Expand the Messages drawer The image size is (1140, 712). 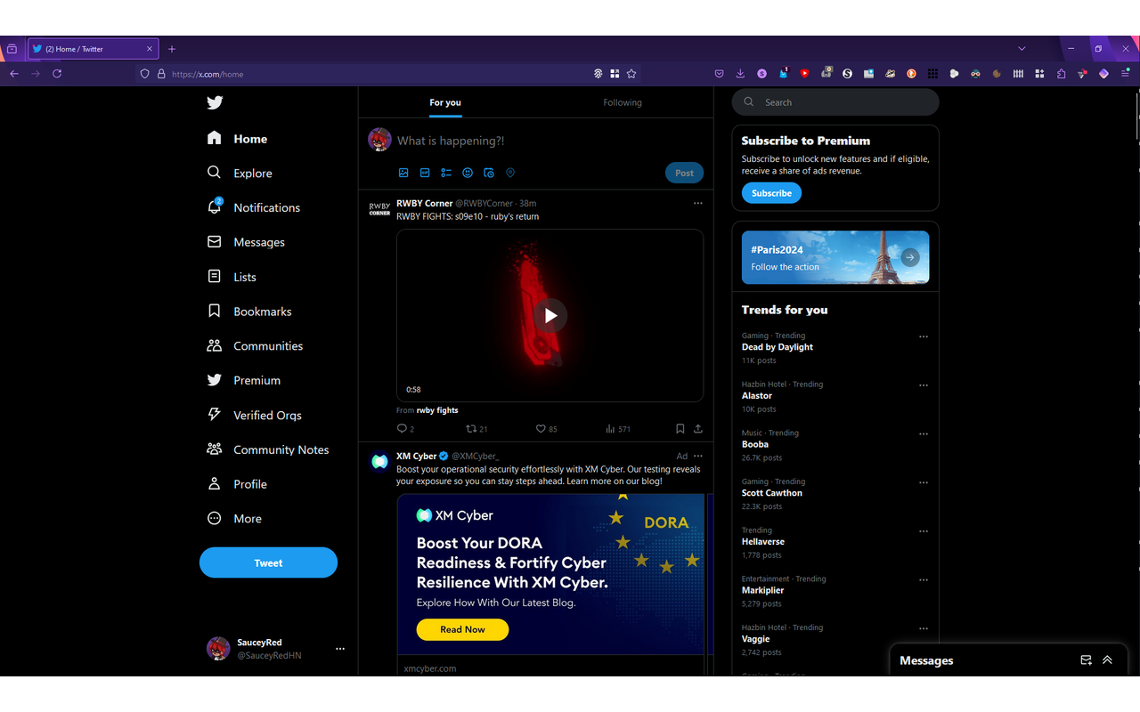pyautogui.click(x=1107, y=660)
